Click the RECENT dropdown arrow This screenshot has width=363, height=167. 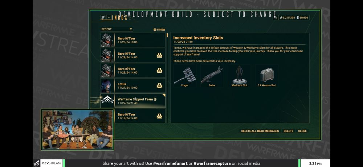click(x=131, y=29)
